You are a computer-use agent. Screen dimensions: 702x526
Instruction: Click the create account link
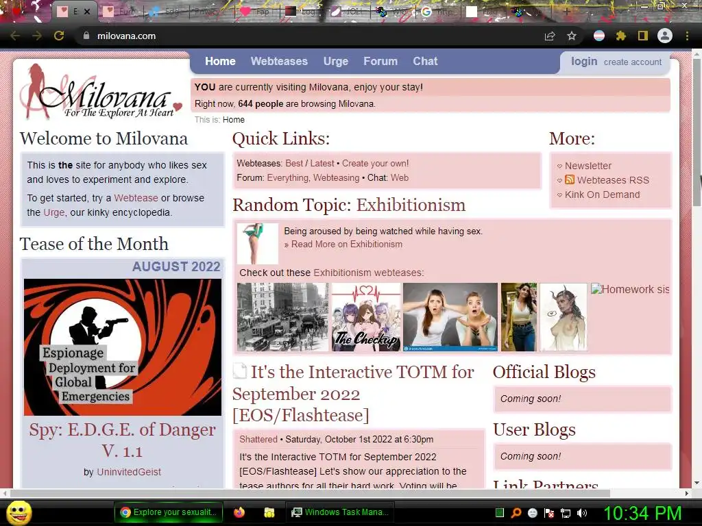click(632, 62)
